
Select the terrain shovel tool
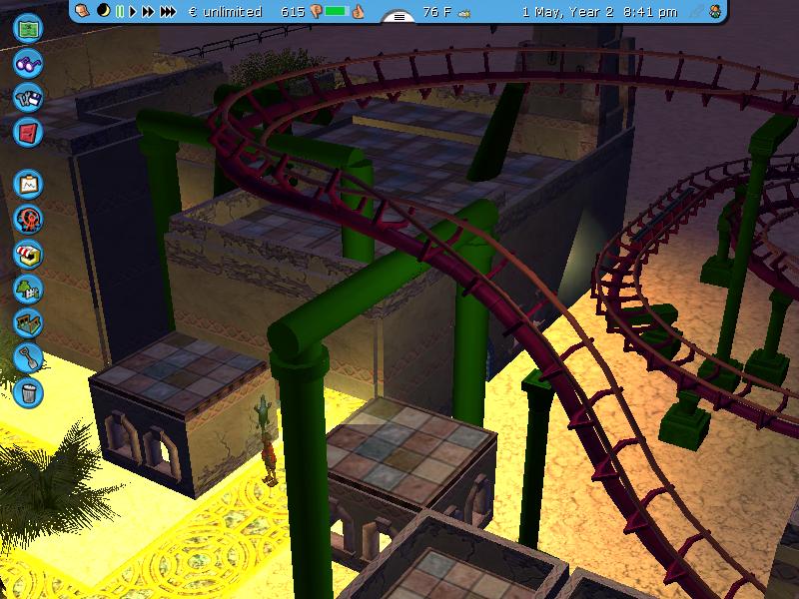click(x=28, y=358)
